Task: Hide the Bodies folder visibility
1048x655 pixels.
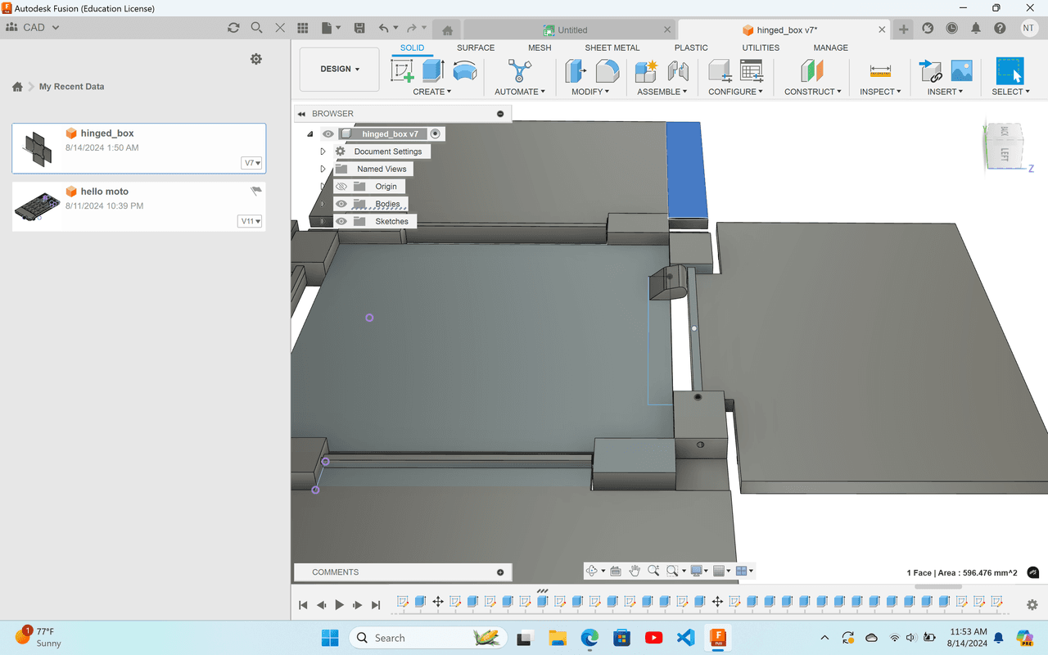Action: (x=341, y=204)
